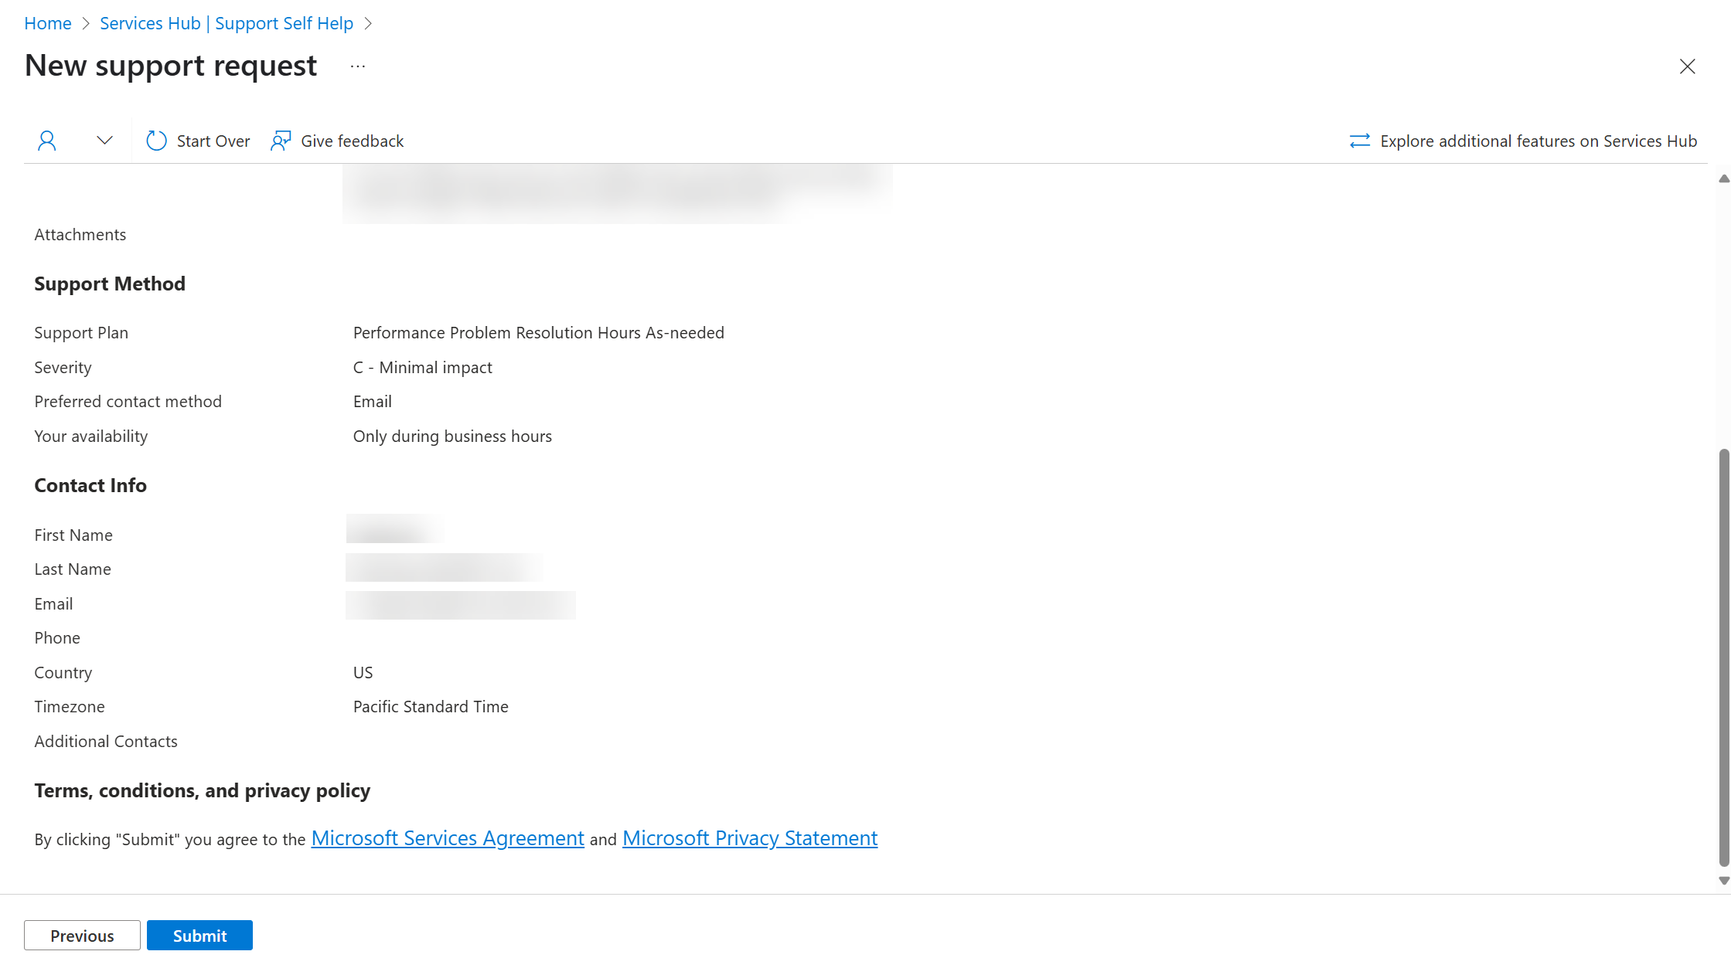Expand the user profile dropdown
Screen dimensions: 1731x958
pos(104,141)
